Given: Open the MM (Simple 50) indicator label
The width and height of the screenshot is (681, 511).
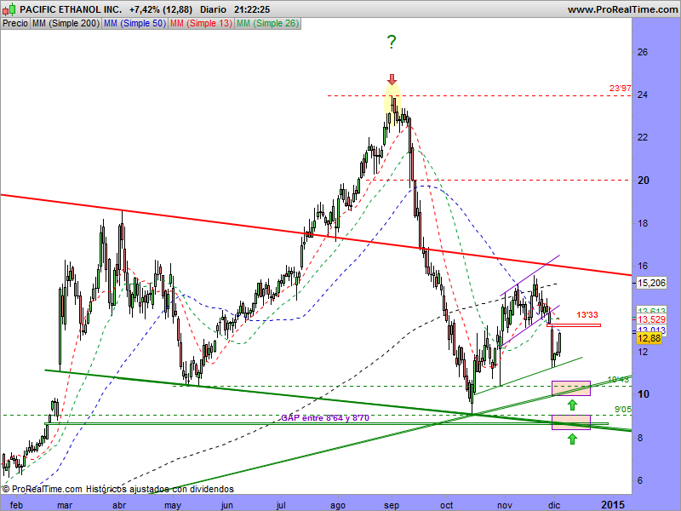Looking at the screenshot, I should pos(134,24).
